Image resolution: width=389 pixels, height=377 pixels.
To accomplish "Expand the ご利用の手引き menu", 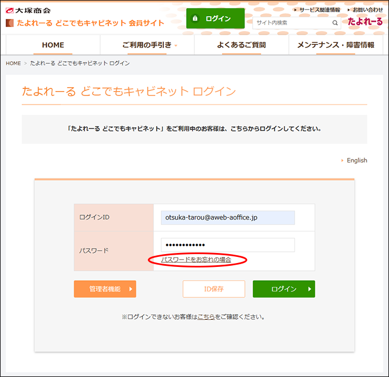I will (x=147, y=45).
